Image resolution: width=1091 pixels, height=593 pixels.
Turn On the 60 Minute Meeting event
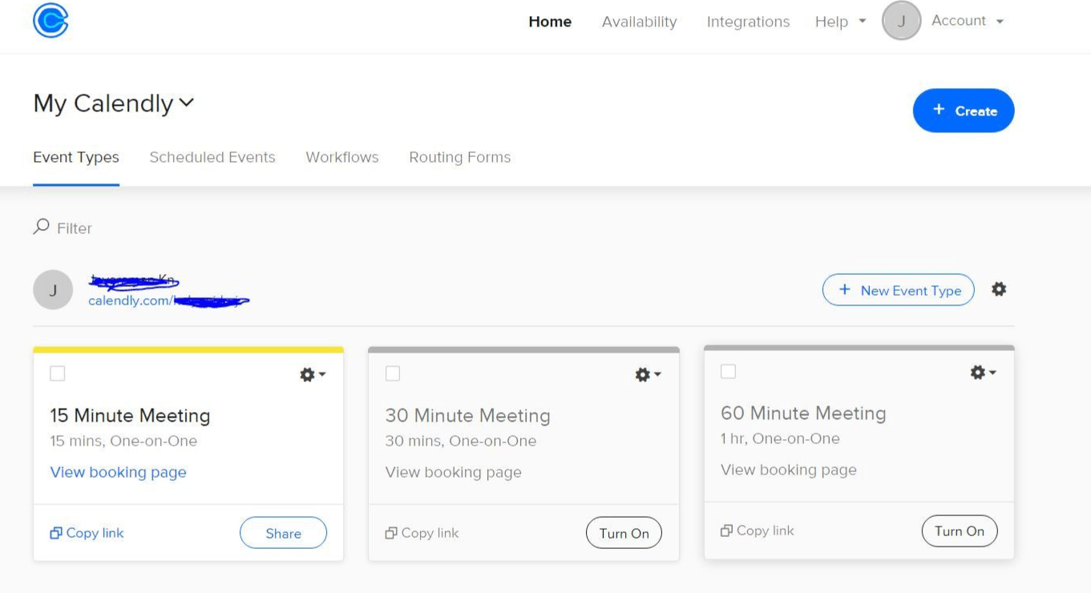960,530
